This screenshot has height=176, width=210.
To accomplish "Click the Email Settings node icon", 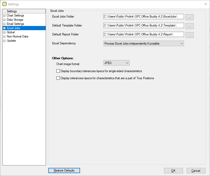I will coord(4,24).
